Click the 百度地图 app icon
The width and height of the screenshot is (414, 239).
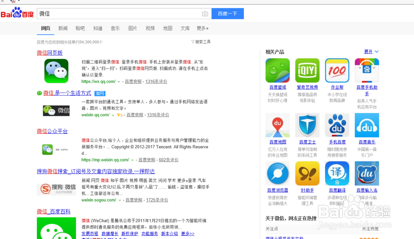[277, 125]
